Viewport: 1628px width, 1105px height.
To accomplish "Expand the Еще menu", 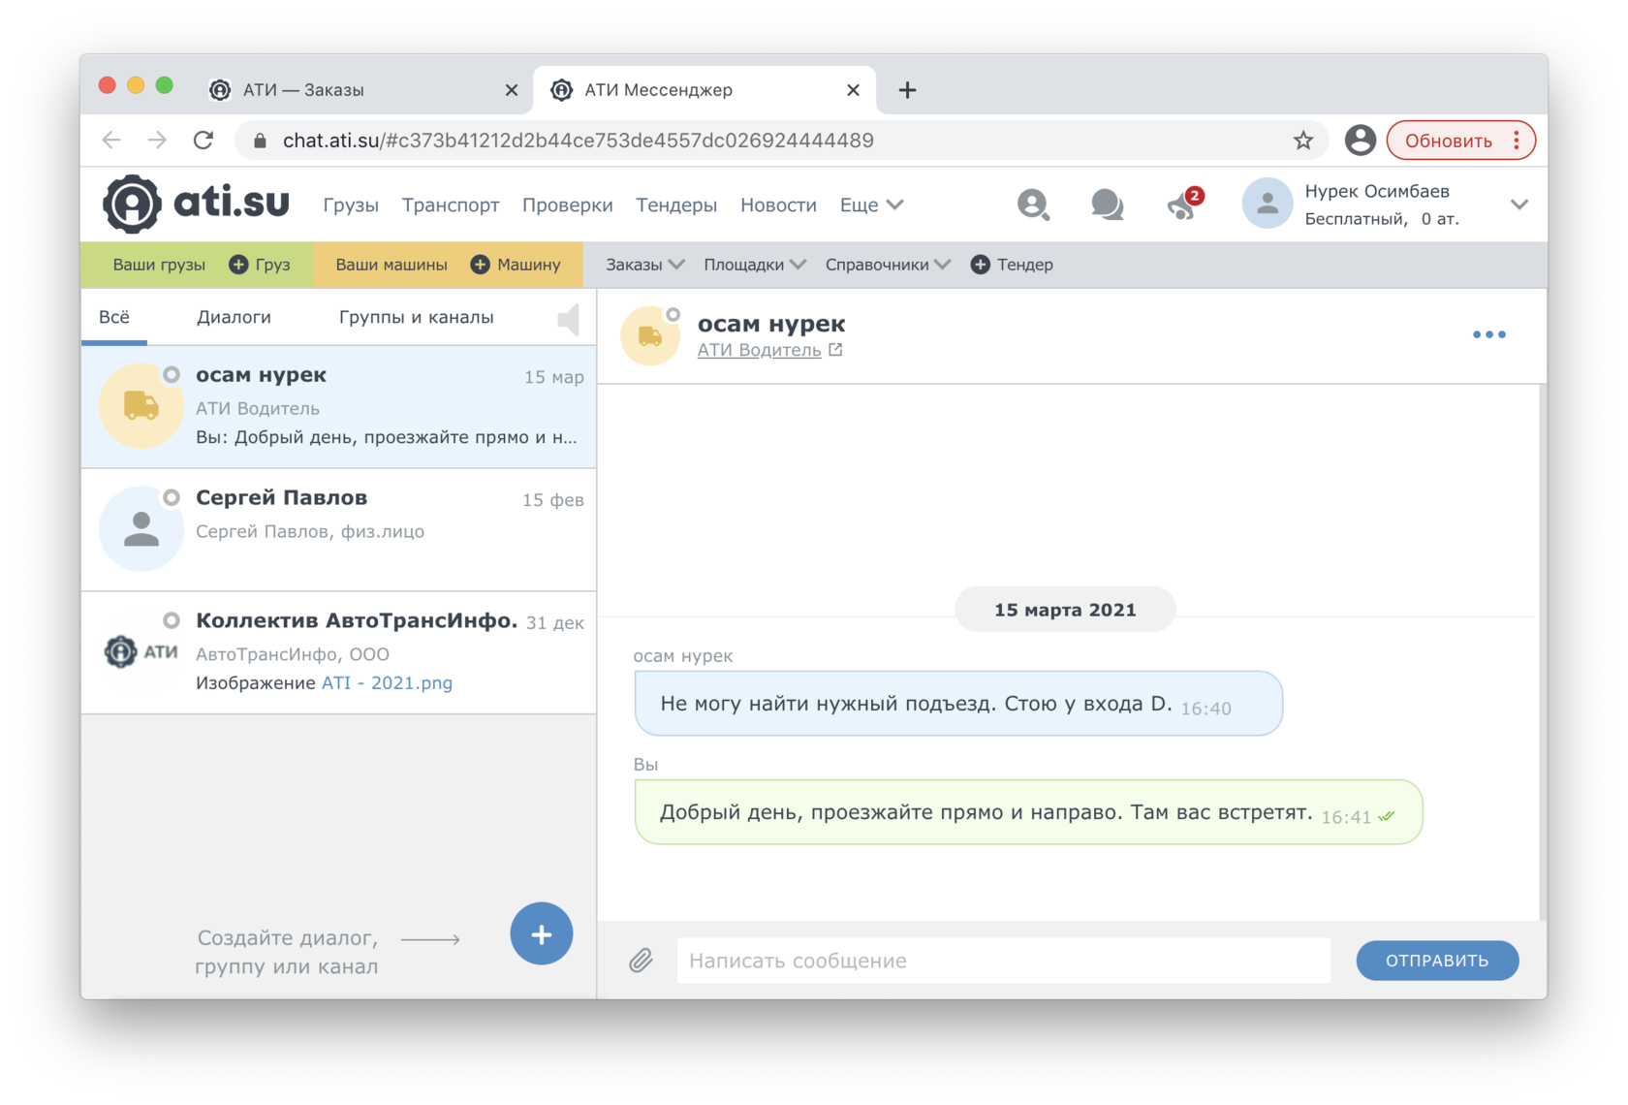I will (x=871, y=205).
